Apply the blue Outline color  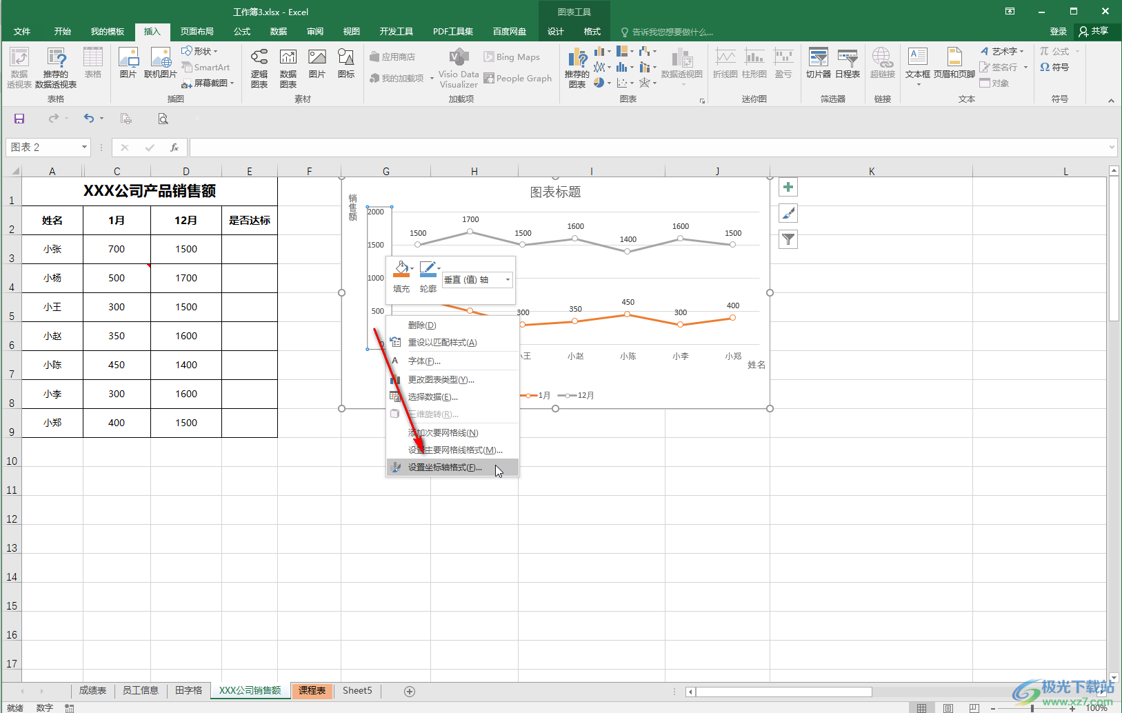point(428,269)
